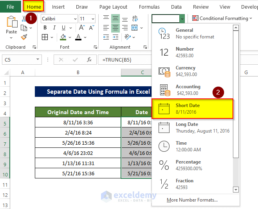Decrease indent icon

pyautogui.click(x=106, y=37)
